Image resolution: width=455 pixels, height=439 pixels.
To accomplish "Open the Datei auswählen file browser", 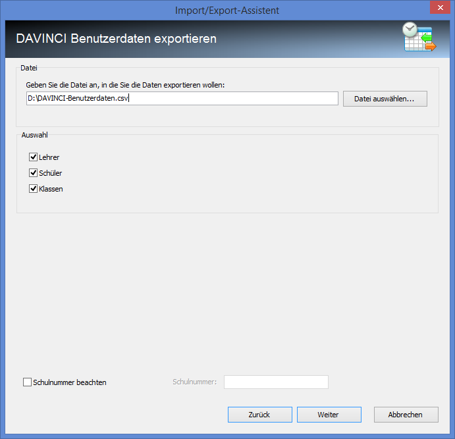I will point(385,99).
